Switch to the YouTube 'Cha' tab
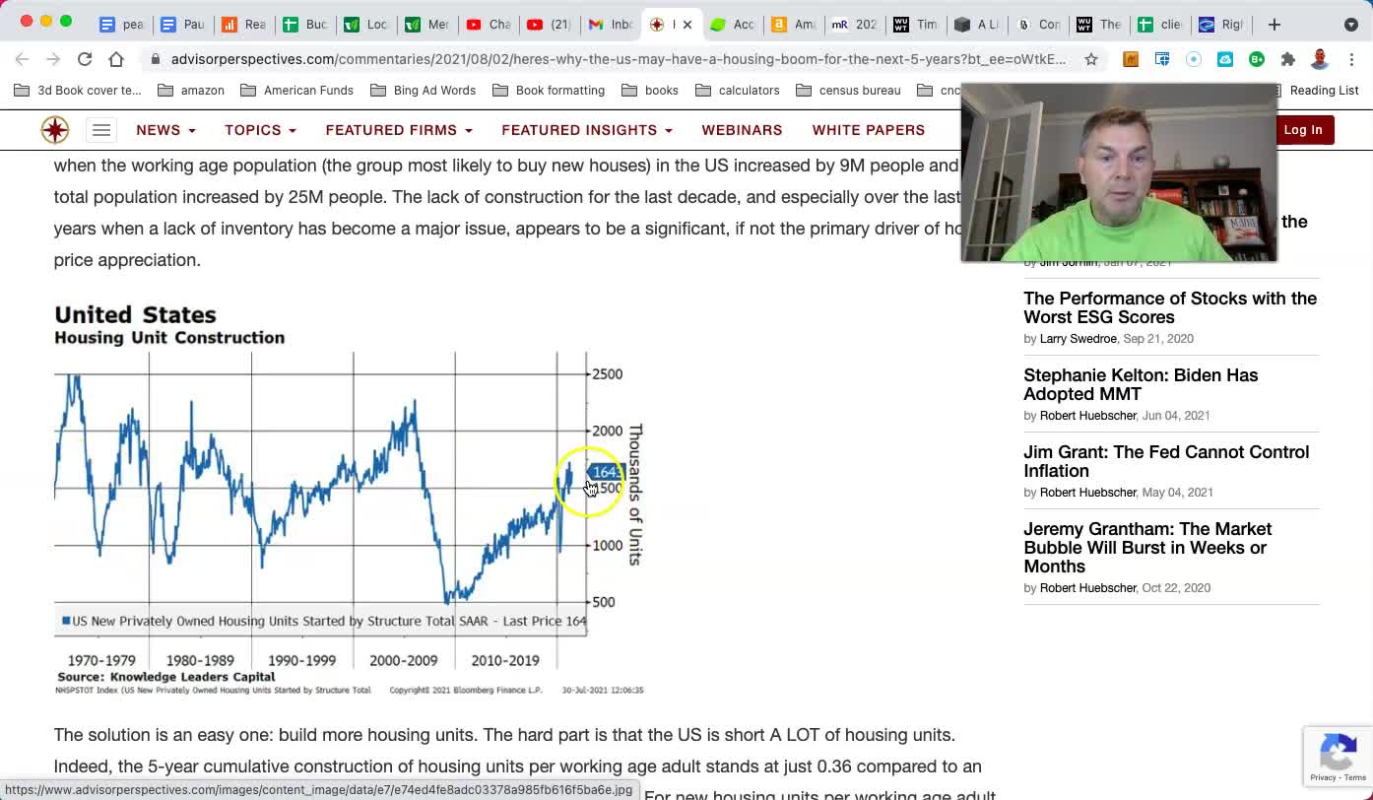The image size is (1373, 800). pos(488,24)
